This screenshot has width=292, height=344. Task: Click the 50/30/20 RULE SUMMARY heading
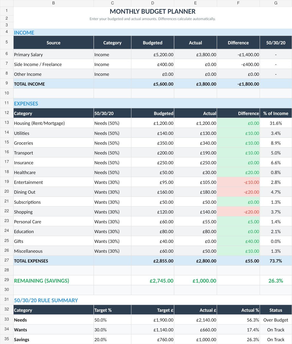[46, 300]
